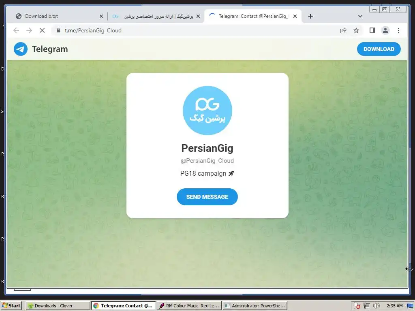The width and height of the screenshot is (415, 311).
Task: Share this page via share icon
Action: (x=343, y=30)
